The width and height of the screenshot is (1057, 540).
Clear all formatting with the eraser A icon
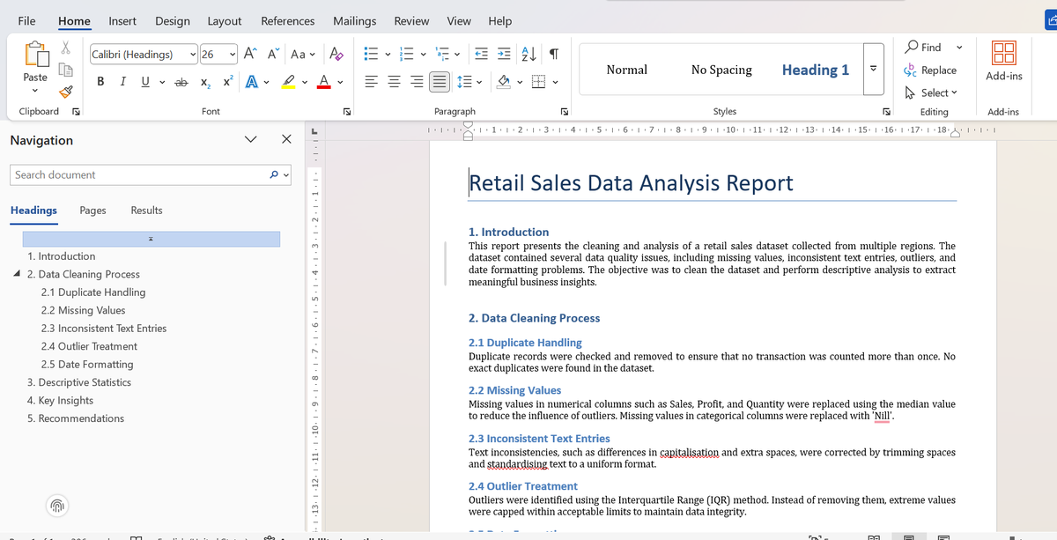pos(336,54)
